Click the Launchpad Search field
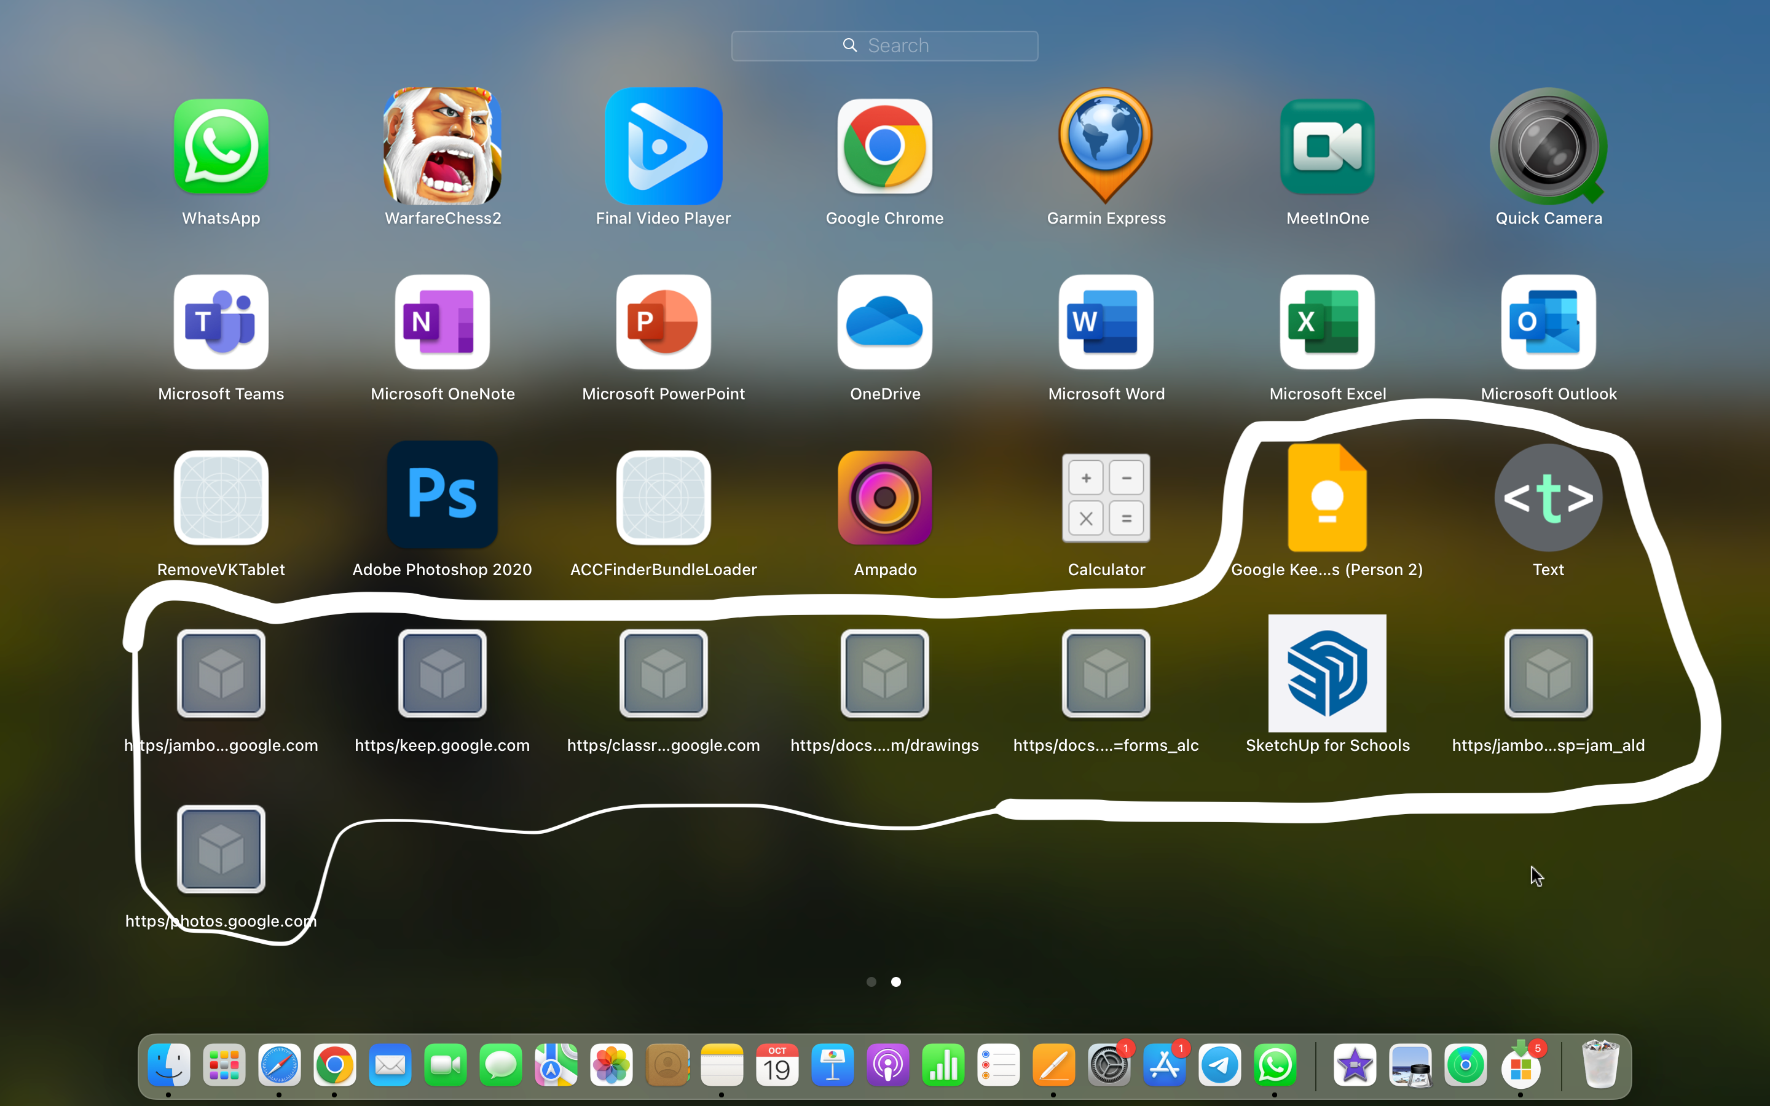 coord(884,45)
